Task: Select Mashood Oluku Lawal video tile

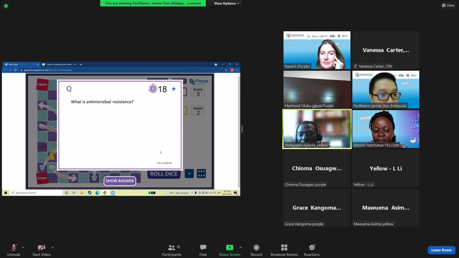Action: pyautogui.click(x=317, y=89)
